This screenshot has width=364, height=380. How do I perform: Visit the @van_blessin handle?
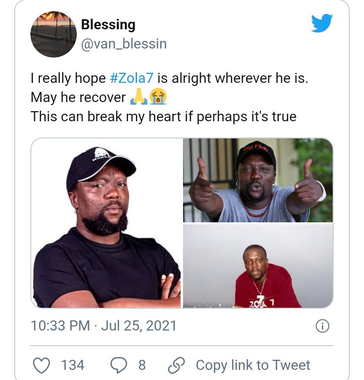[124, 44]
